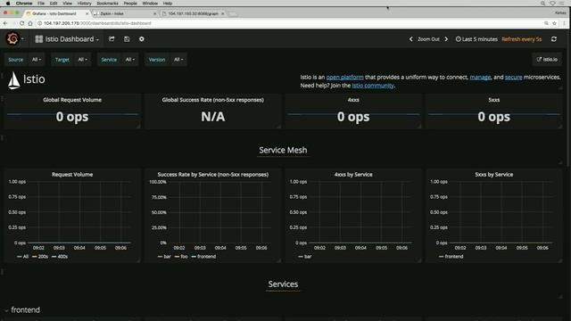This screenshot has height=321, width=571.
Task: Open Chrome's three-dot menu
Action: (x=564, y=23)
